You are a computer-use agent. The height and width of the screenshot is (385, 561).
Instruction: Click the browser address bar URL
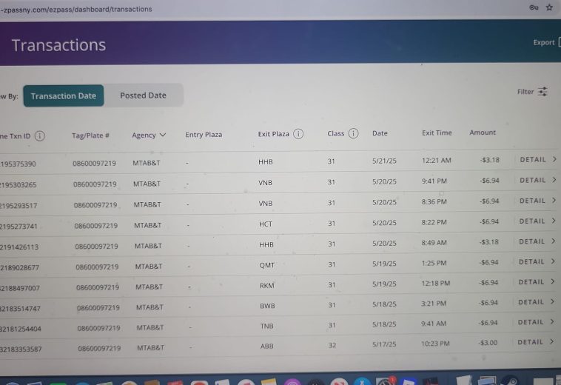click(78, 9)
